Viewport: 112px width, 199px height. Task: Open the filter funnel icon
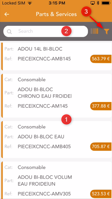[107, 31]
